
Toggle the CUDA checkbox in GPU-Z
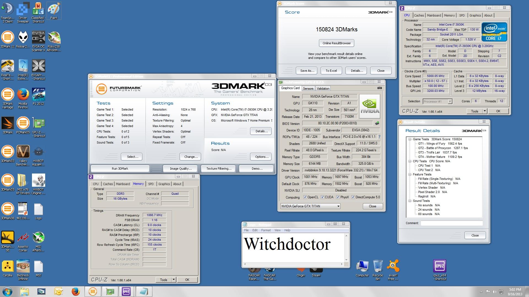322,197
